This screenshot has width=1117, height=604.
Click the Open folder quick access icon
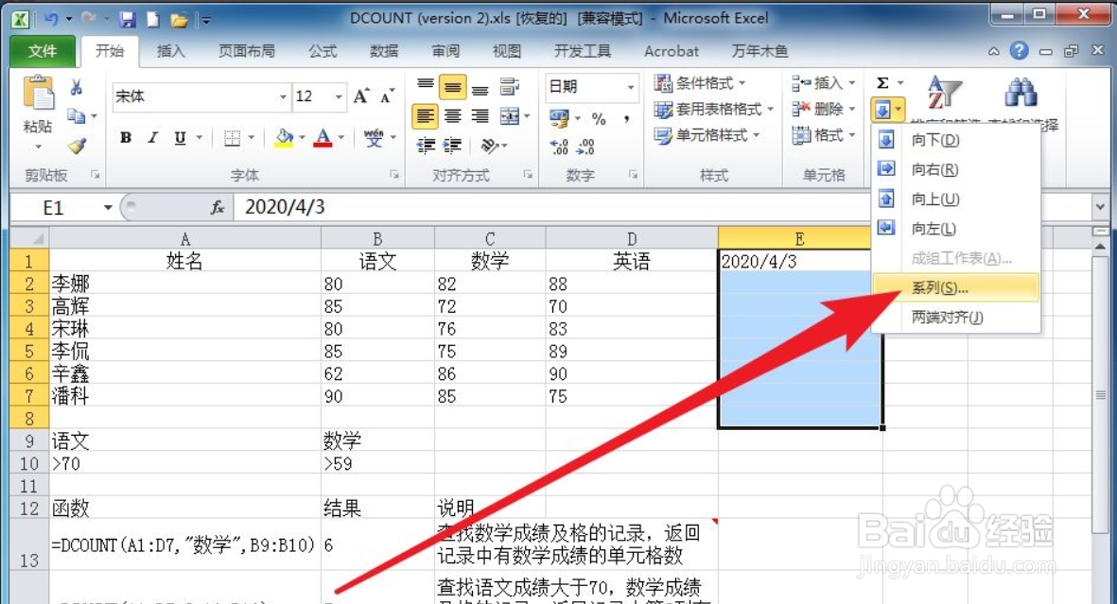179,19
